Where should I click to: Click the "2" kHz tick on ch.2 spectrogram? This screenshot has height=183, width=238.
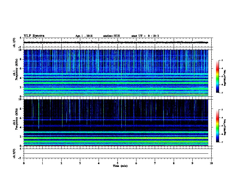pyautogui.click(x=21, y=137)
